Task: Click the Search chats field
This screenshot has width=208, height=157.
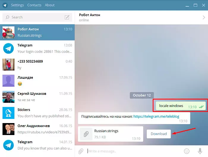Action: [37, 17]
